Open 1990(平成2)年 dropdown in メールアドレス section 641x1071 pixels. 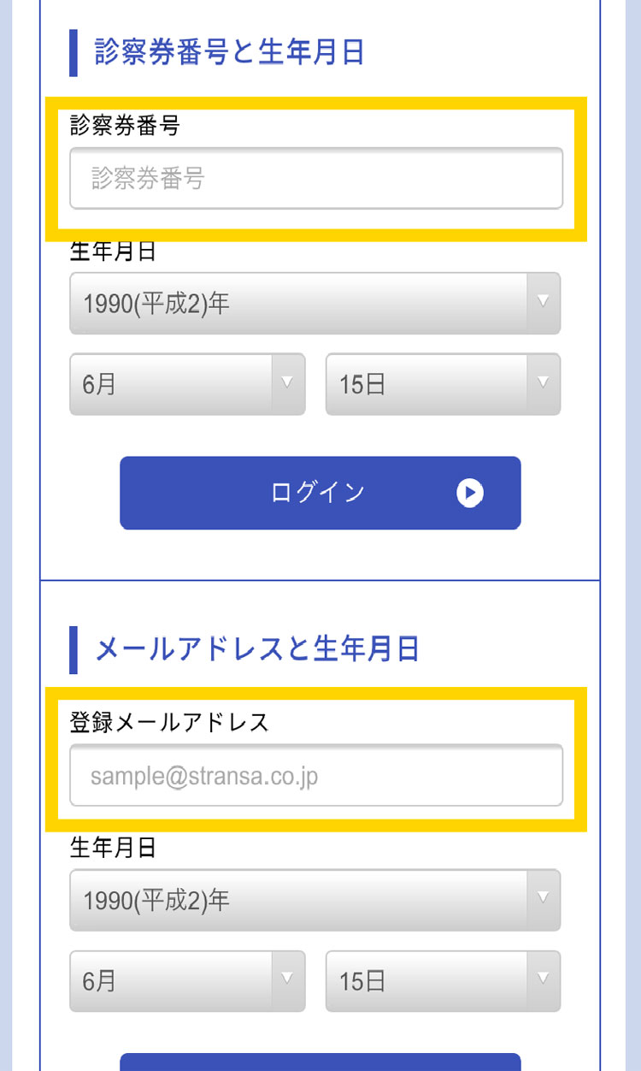click(x=299, y=900)
